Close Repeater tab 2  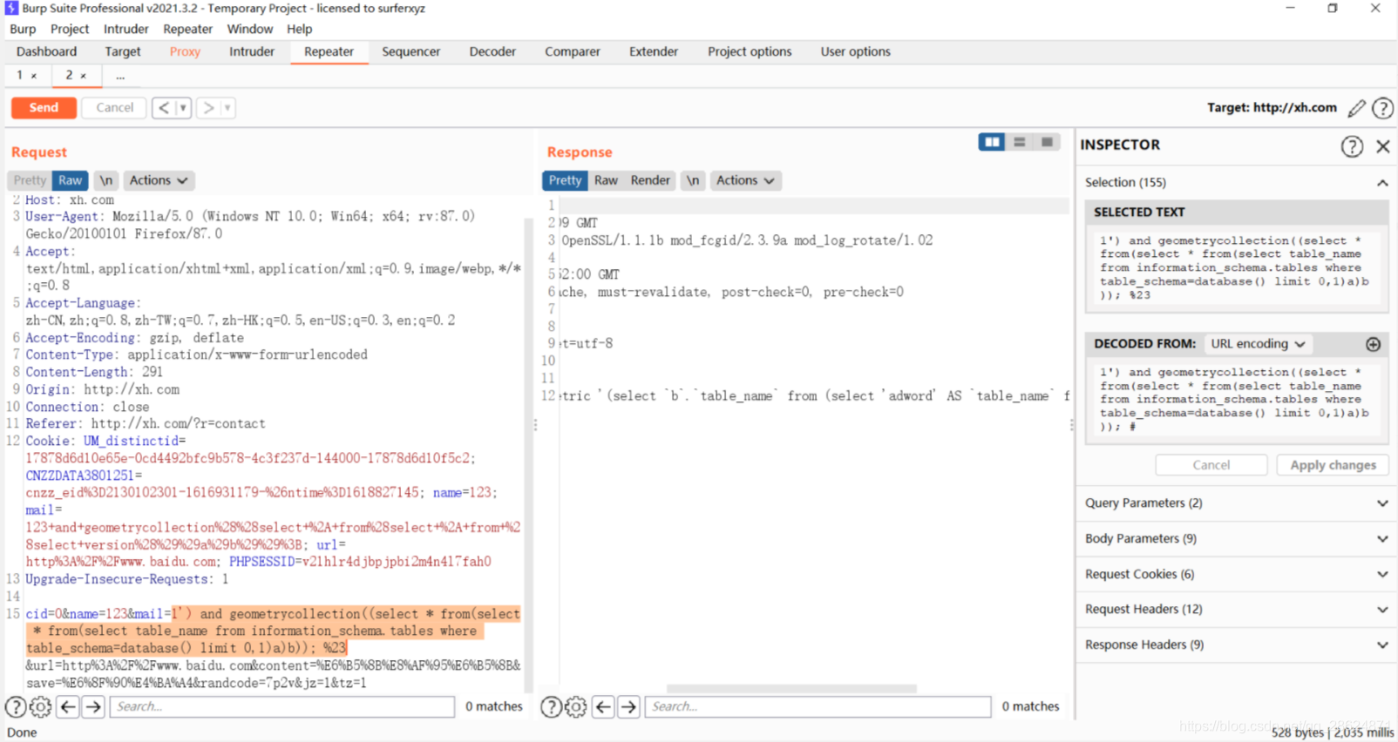pos(84,76)
